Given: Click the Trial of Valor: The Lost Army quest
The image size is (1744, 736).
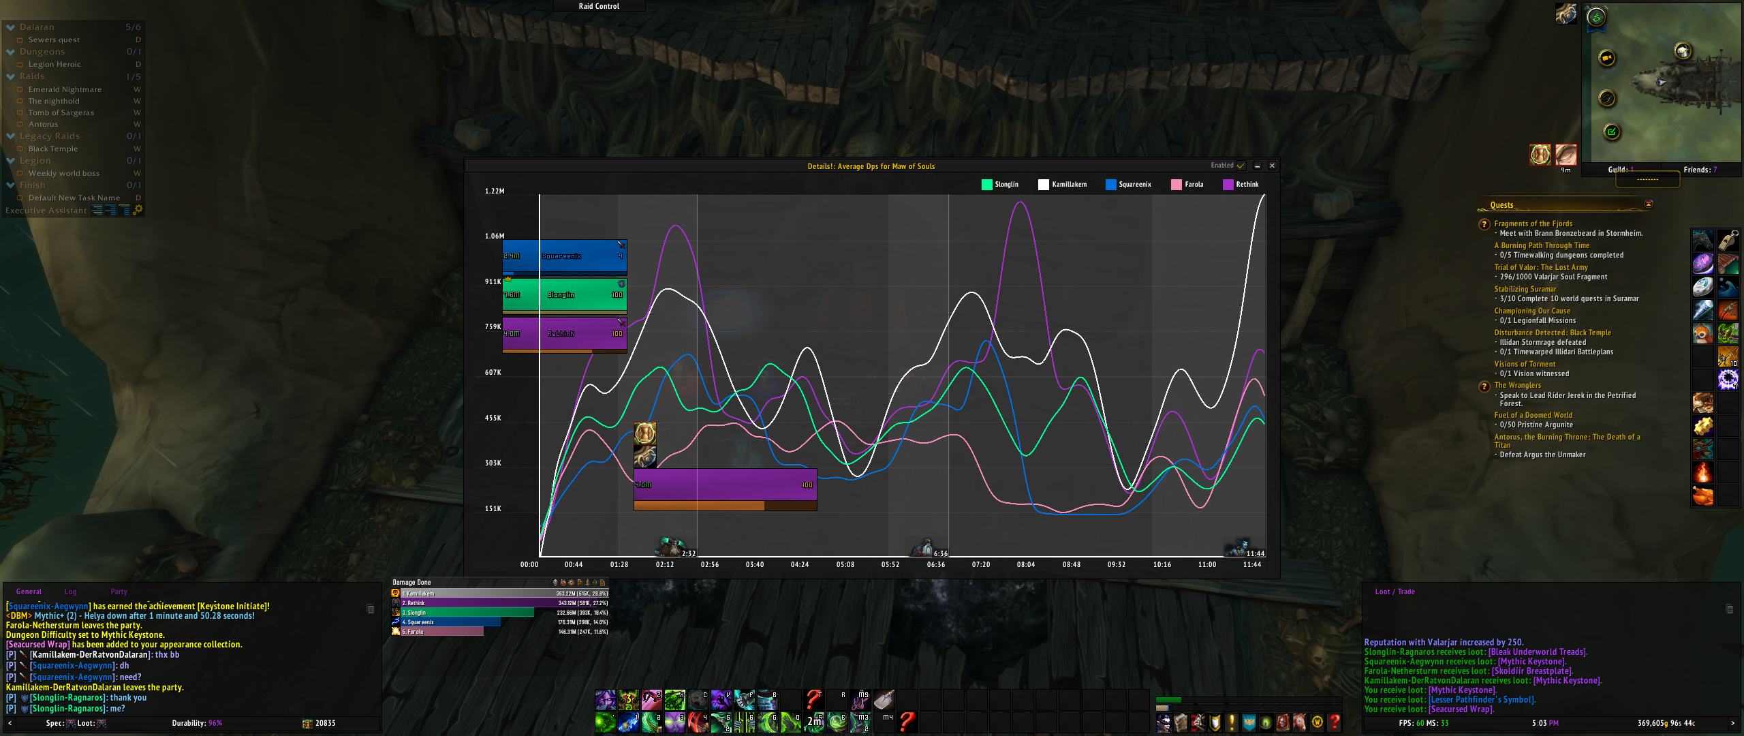Looking at the screenshot, I should (x=1541, y=267).
